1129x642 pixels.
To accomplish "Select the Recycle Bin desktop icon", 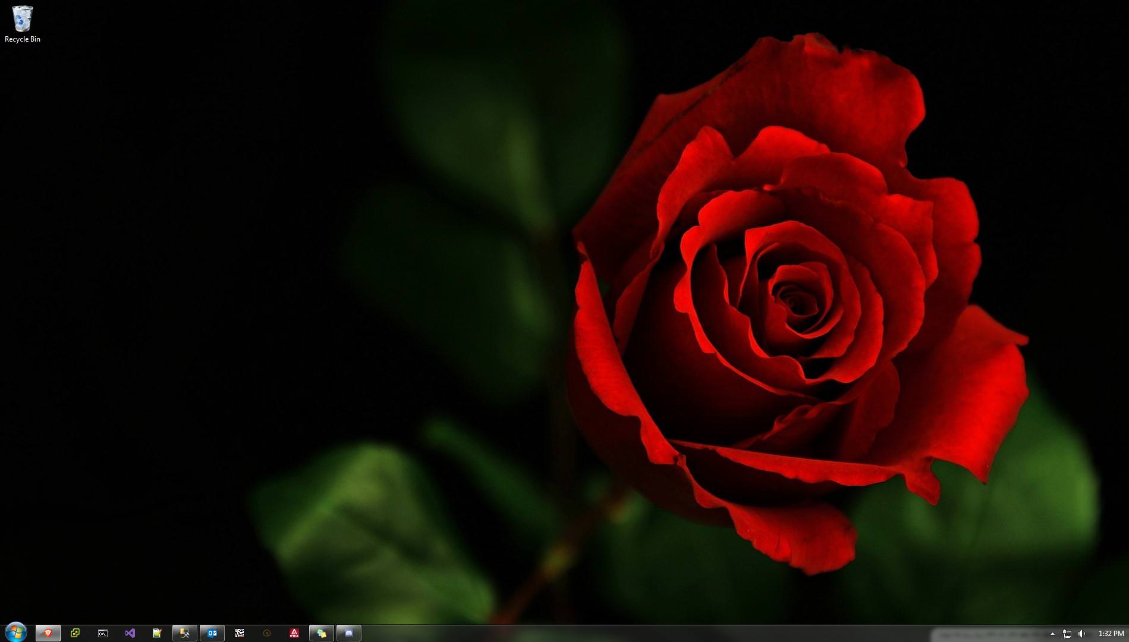I will click(23, 24).
